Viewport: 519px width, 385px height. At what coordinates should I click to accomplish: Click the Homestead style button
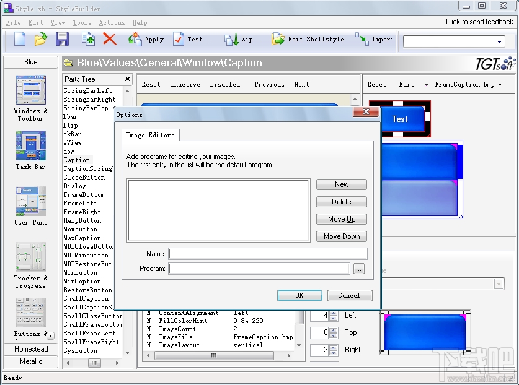[x=30, y=349]
